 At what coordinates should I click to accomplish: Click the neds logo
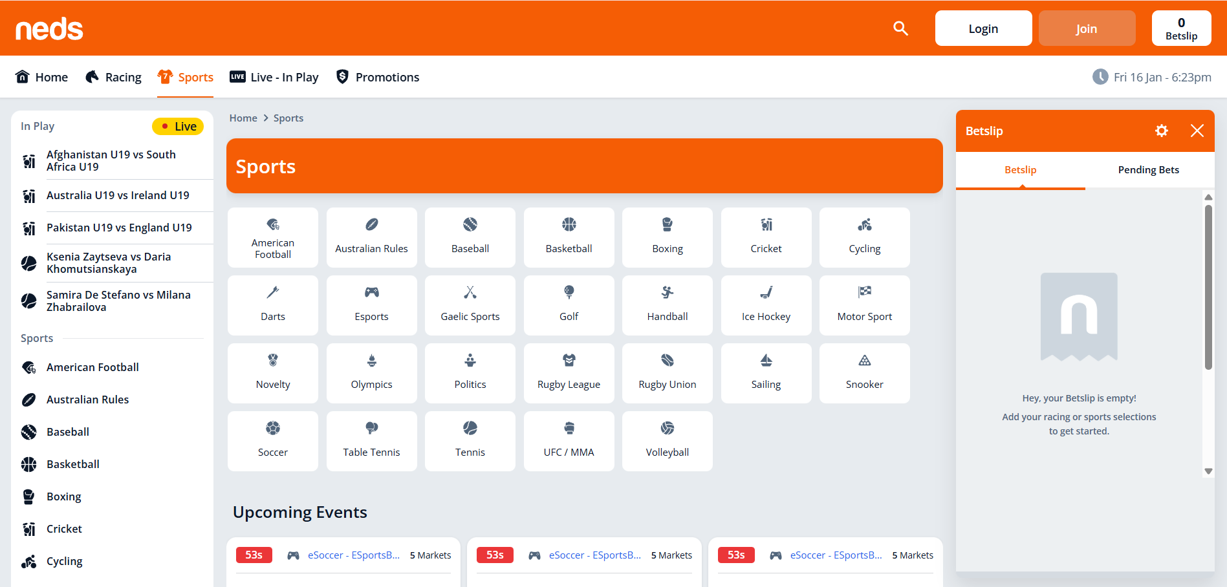point(50,29)
